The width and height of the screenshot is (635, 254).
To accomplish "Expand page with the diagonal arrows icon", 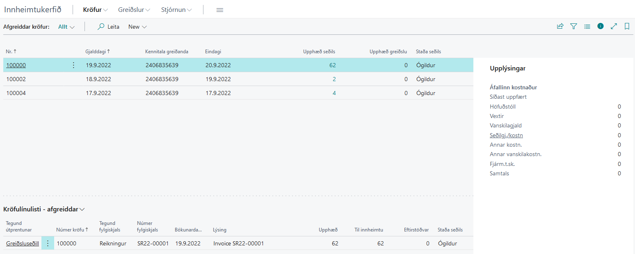I will tap(614, 26).
